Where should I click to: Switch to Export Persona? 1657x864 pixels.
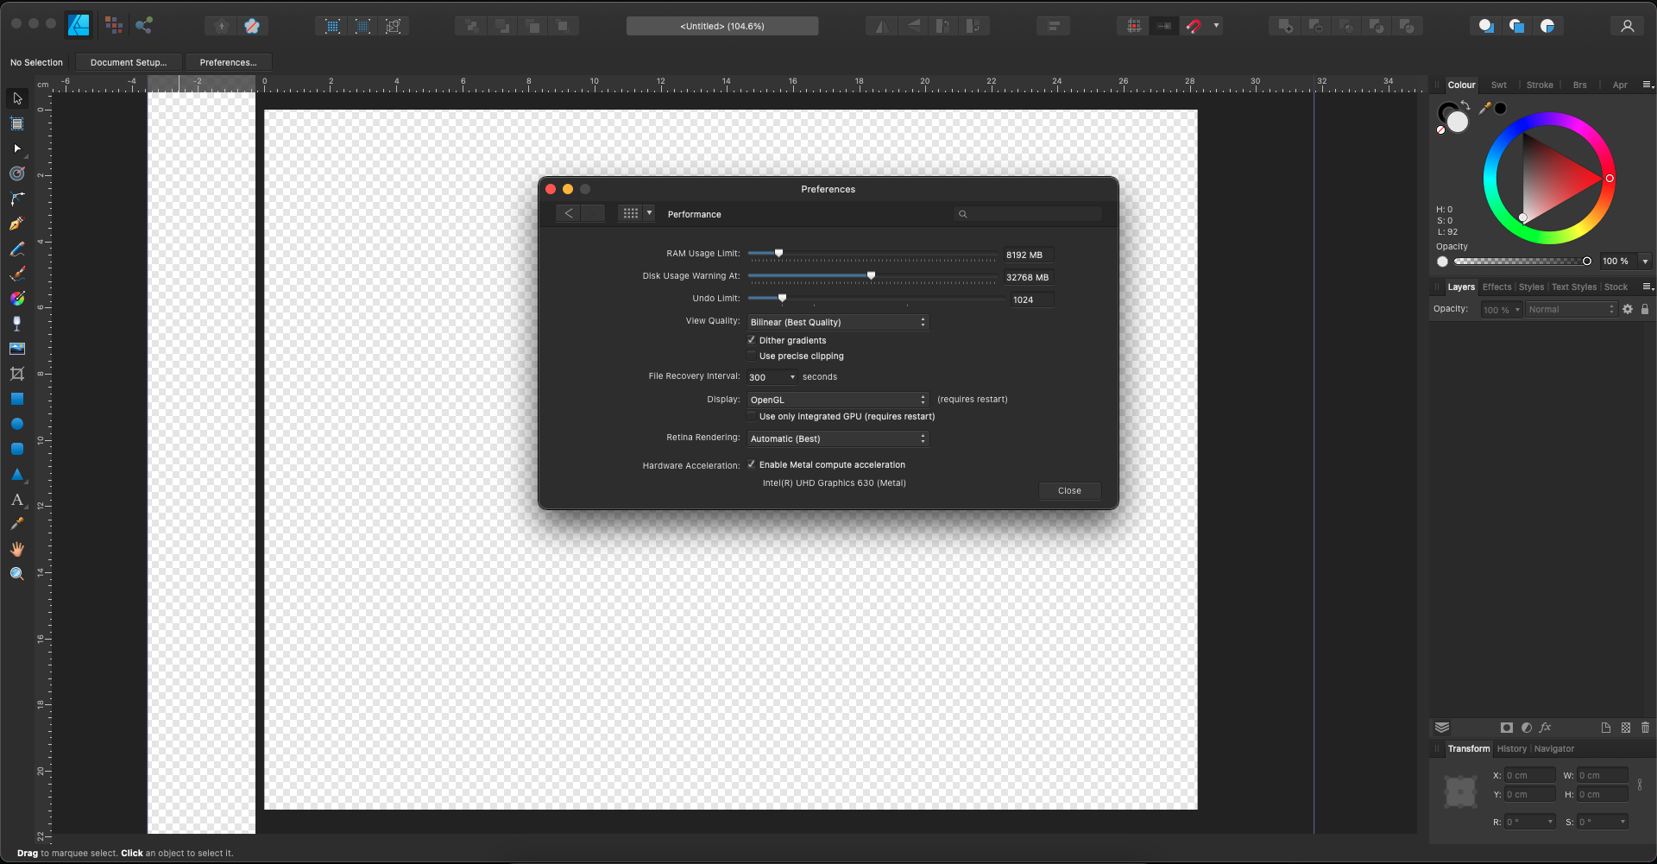coord(144,25)
